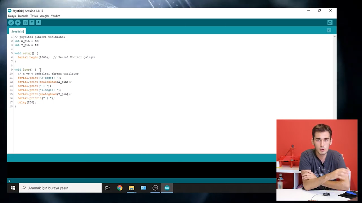The image size is (362, 203).
Task: Open File Explorer from the taskbar
Action: pos(132,188)
